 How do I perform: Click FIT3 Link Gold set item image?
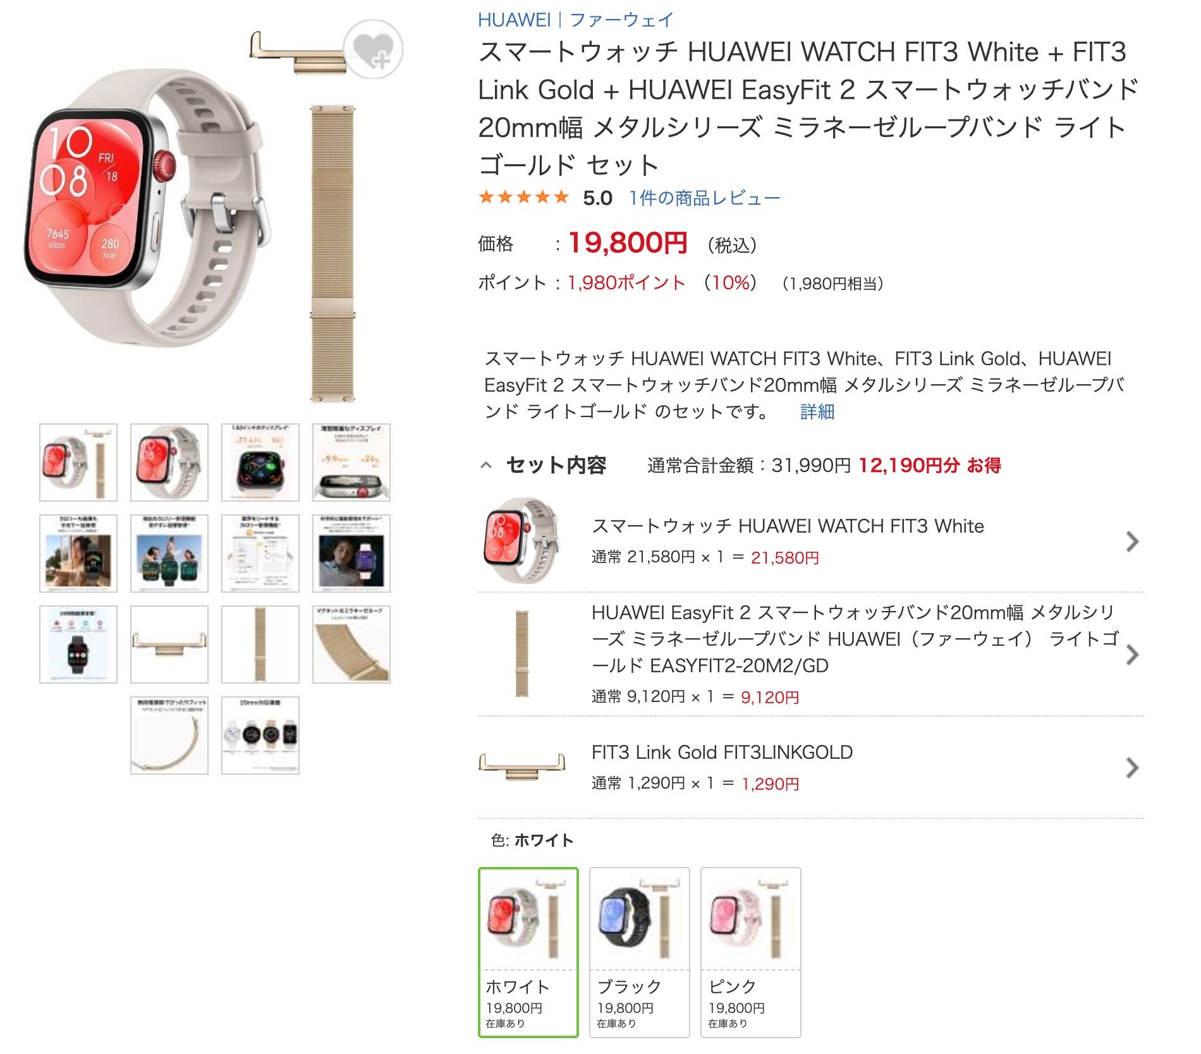pos(521,766)
